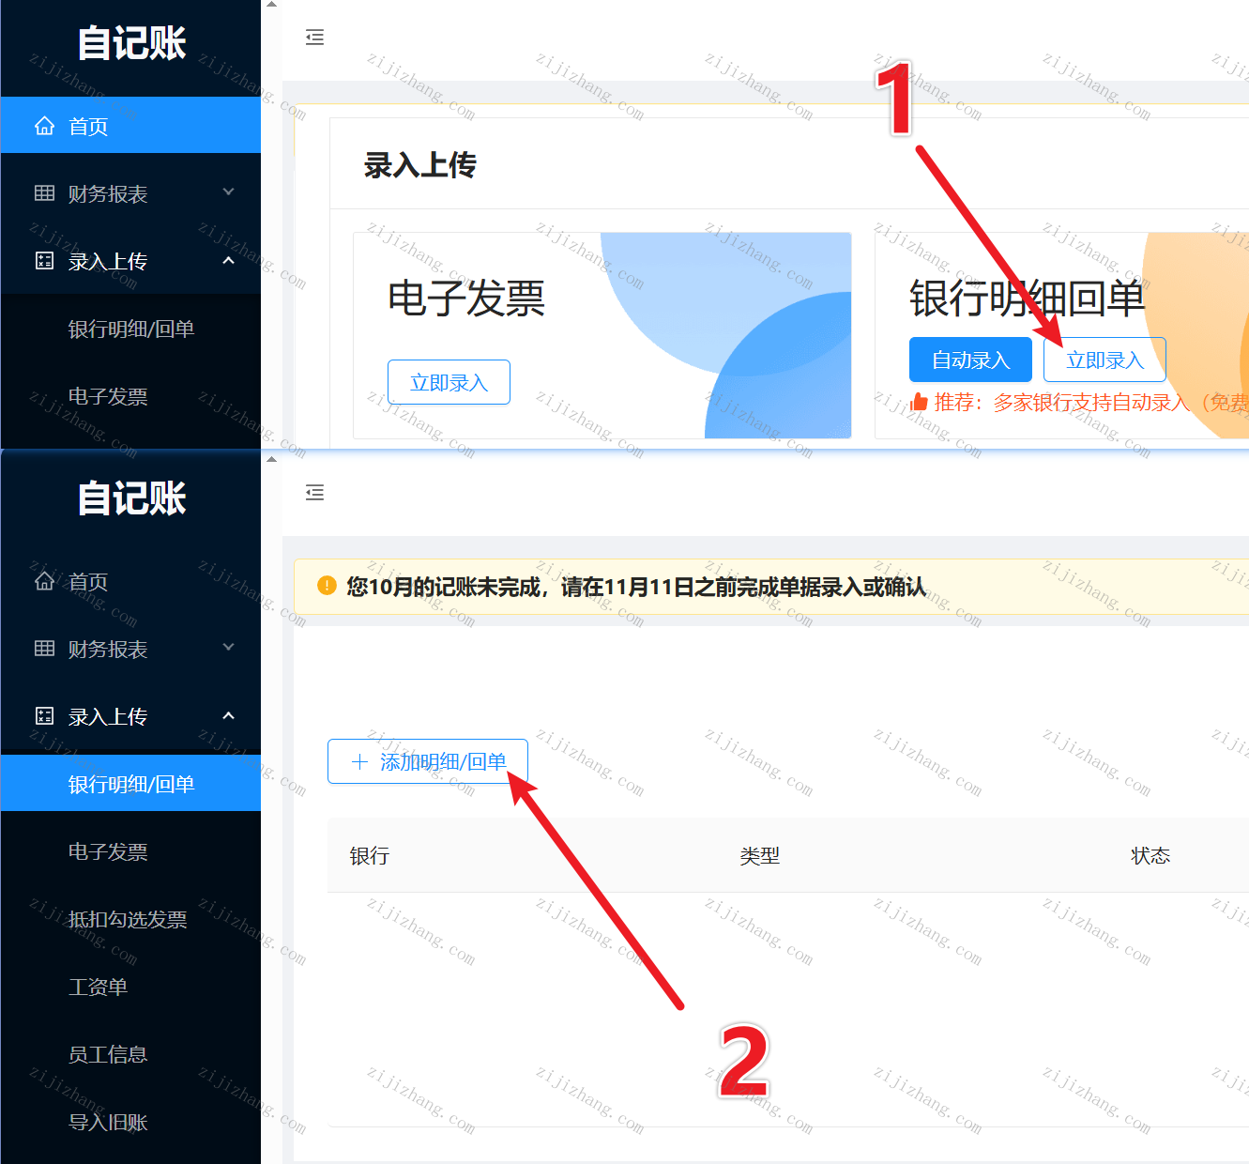
Task: Open the highlighted 银行明细/回单 menu item
Action: [x=131, y=784]
